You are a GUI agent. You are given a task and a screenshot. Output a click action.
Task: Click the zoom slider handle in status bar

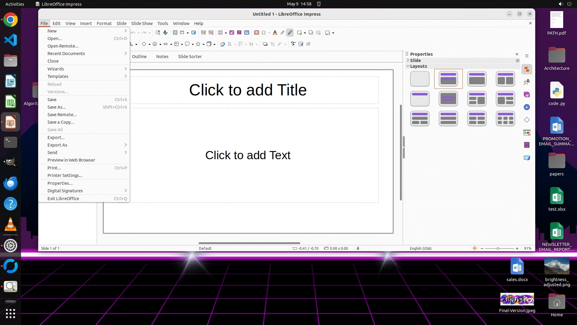tap(498, 249)
